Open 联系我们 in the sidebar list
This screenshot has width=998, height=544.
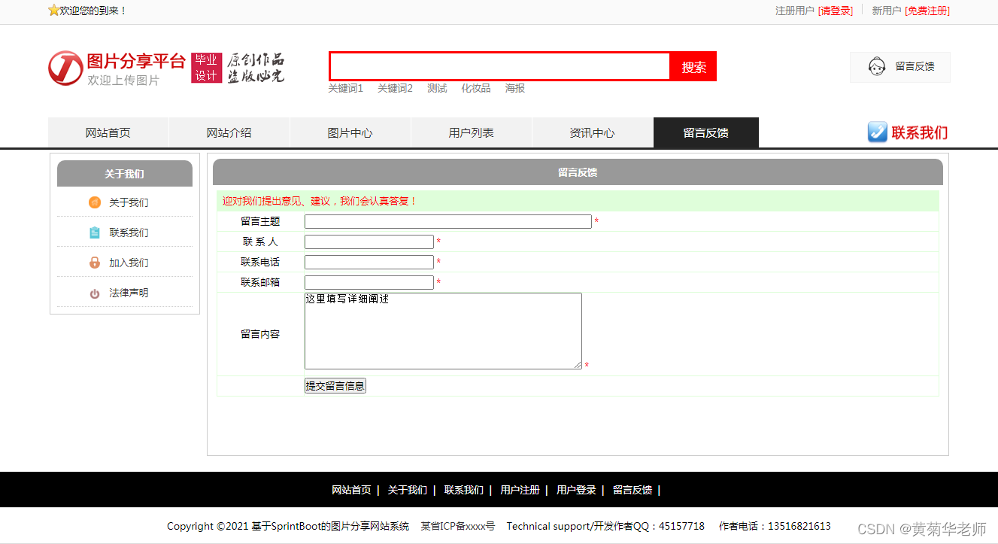129,232
